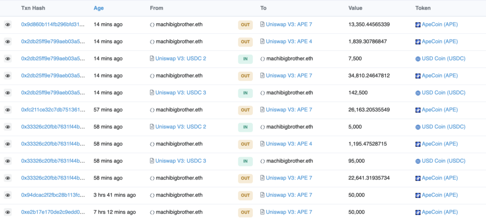Click the contract document icon beside Uniswap V3: USDC 2, 7,500 row

tap(152, 58)
